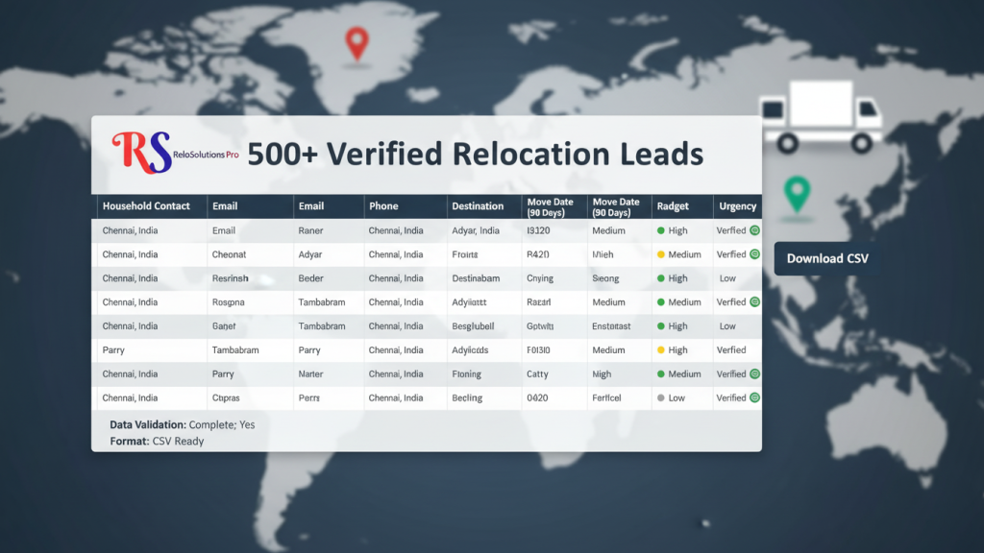Click the Resrinsh email cell

231,278
